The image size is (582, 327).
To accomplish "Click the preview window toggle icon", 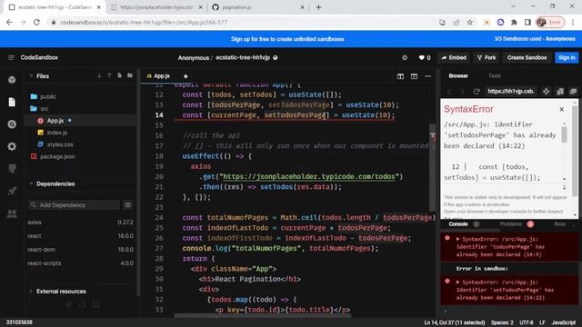I will click(414, 76).
